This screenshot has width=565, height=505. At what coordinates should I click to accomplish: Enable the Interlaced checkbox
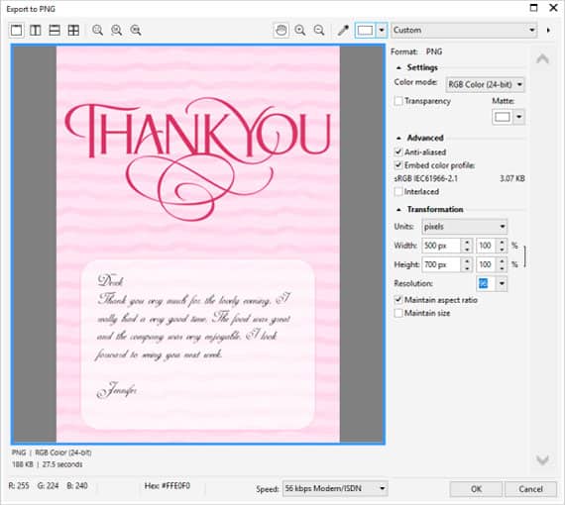tap(398, 191)
